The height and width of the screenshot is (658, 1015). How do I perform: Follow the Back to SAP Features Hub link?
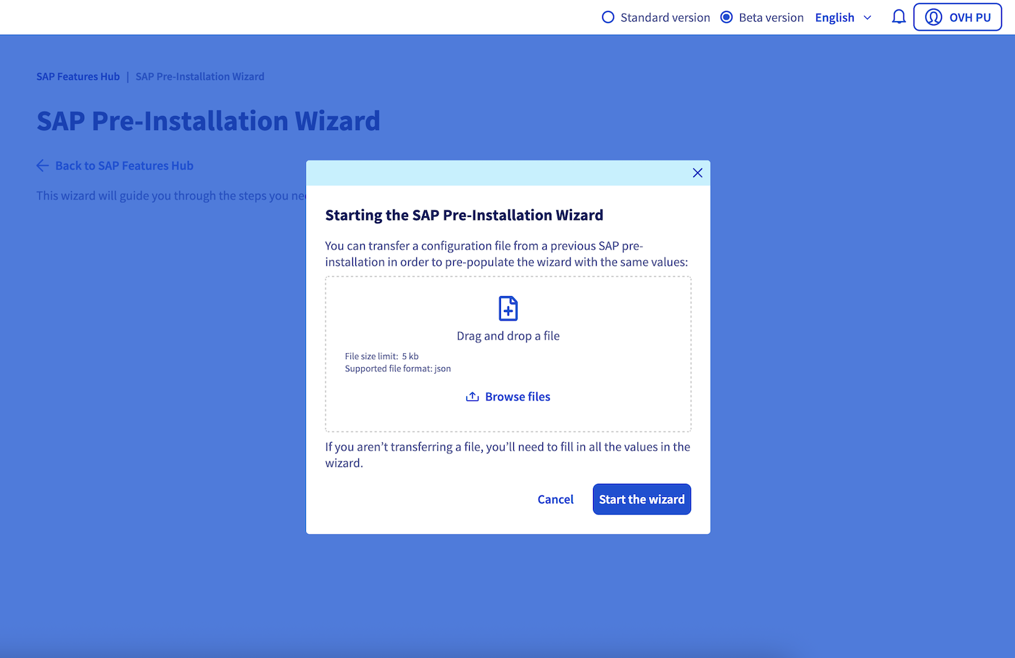(x=124, y=165)
